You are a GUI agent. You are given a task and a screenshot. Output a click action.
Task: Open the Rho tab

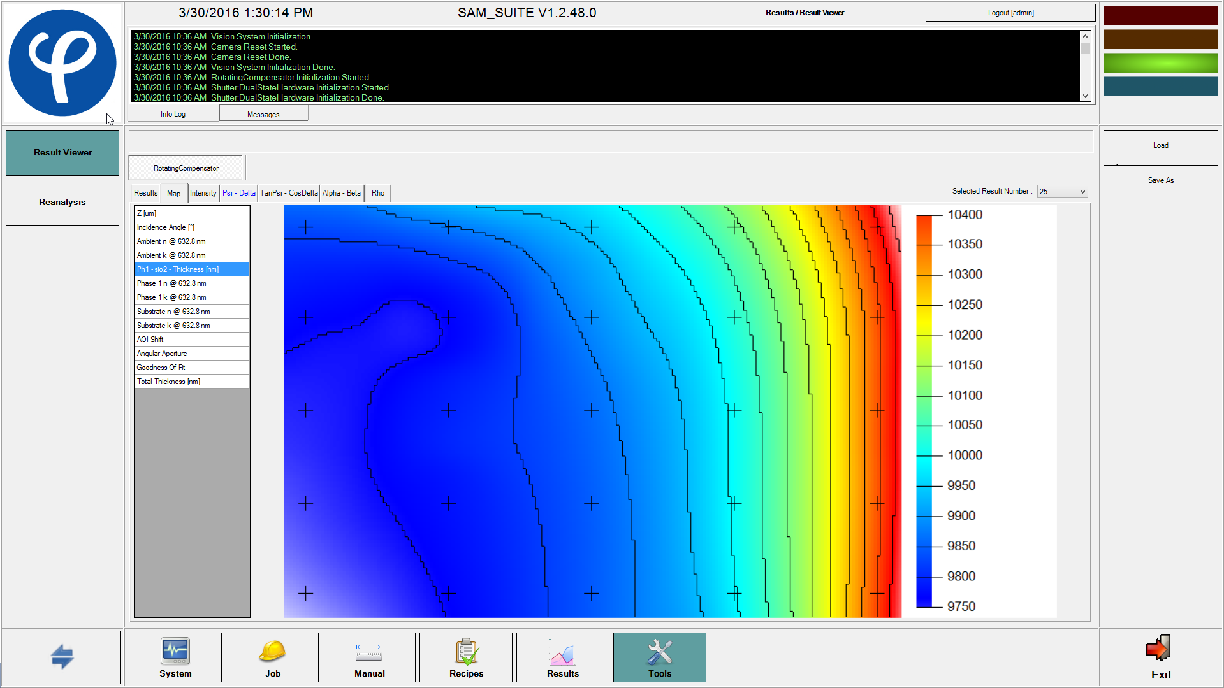[x=378, y=193]
